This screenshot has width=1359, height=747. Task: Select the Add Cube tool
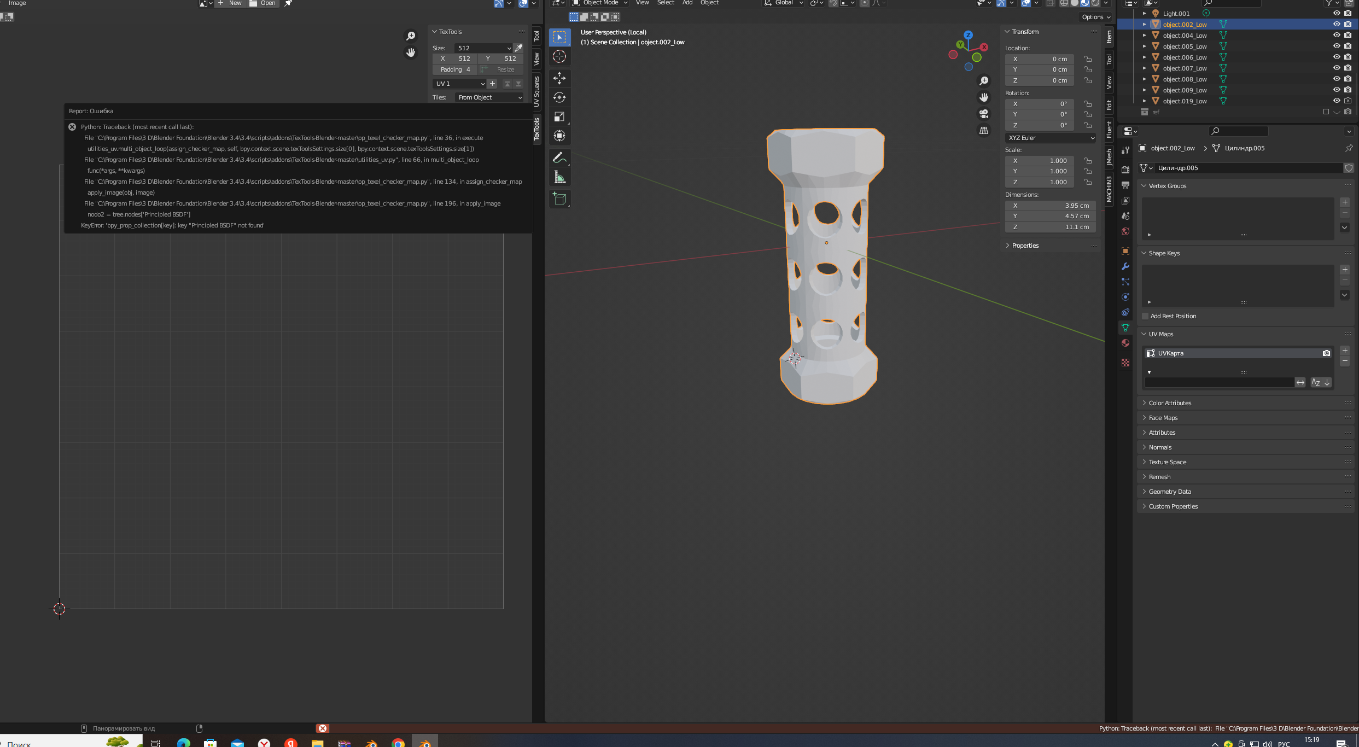pos(560,199)
